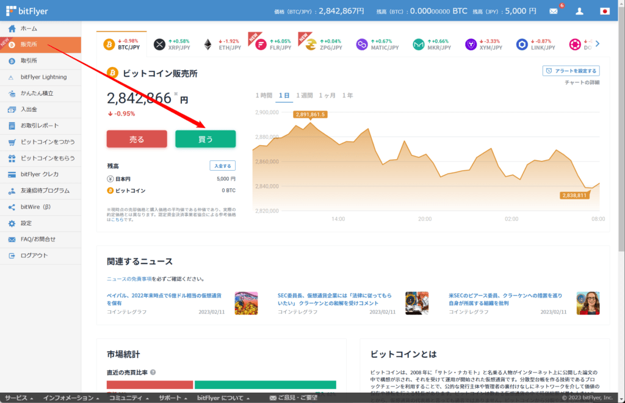
Task: Select the ETH/JPY coin icon
Action: click(208, 45)
